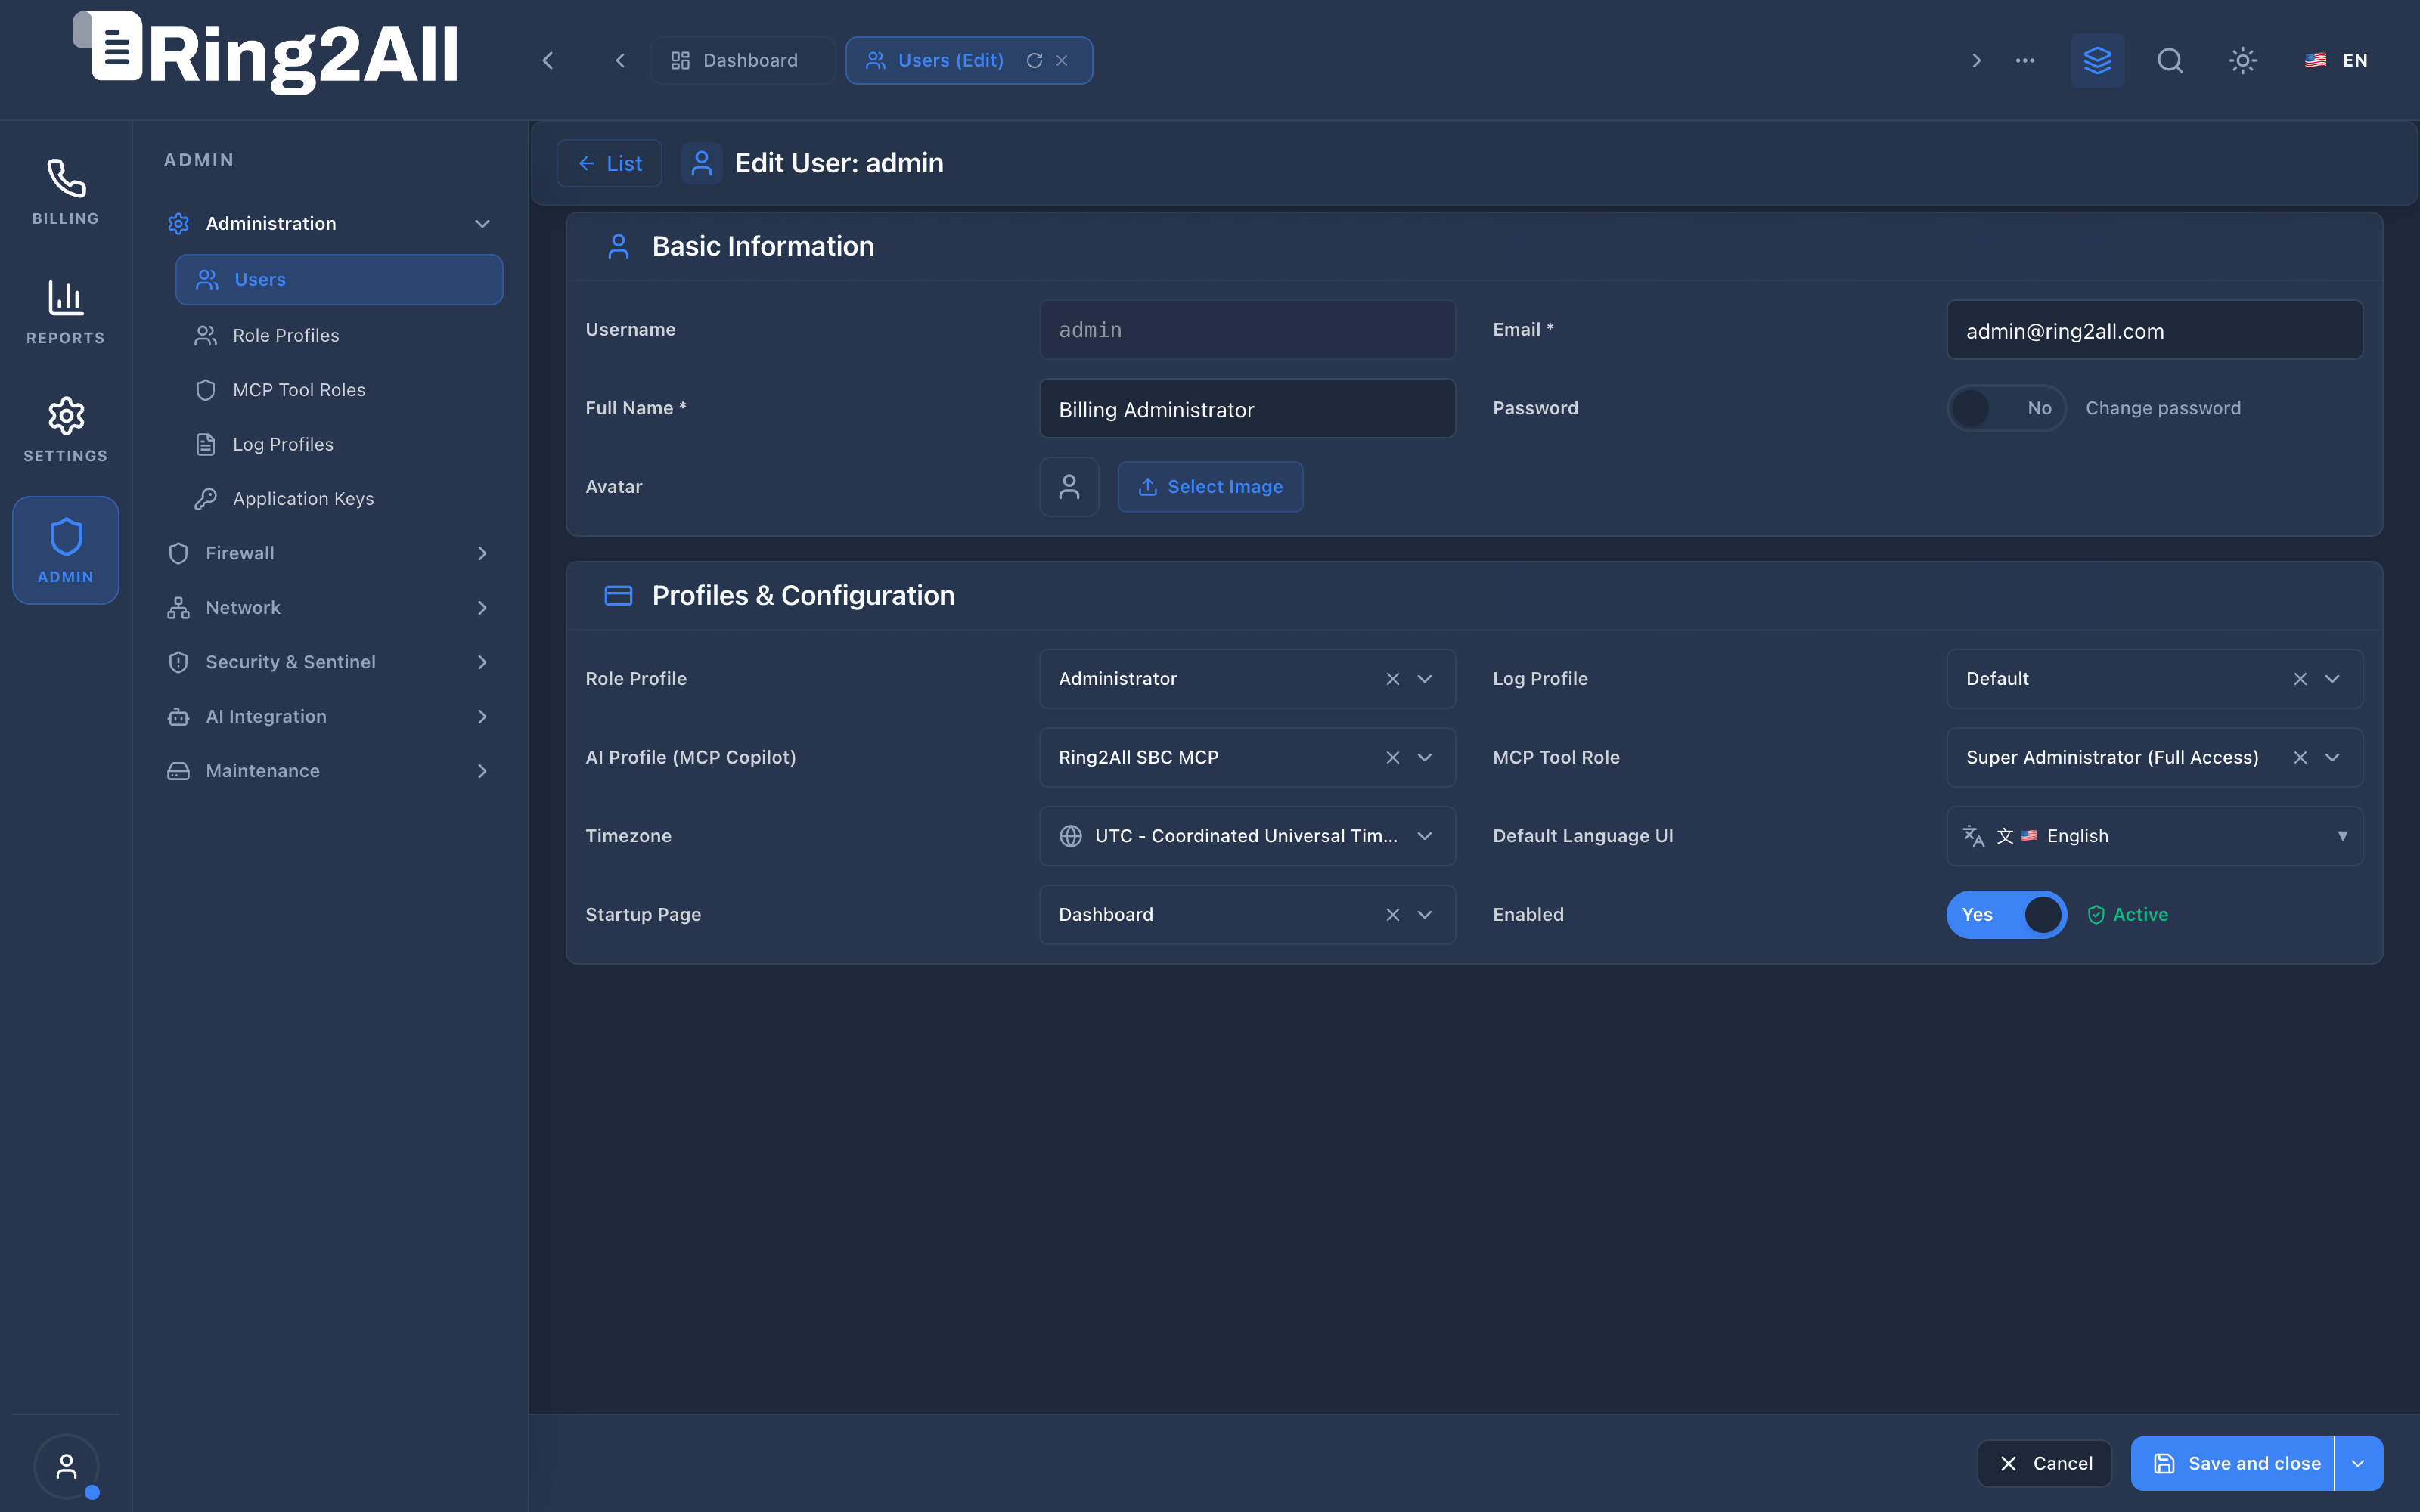Click the Full Name input field
Screen dimensions: 2420x1512
click(x=1247, y=409)
